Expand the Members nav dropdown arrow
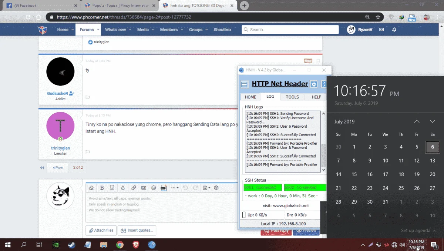444x251 pixels. click(181, 30)
